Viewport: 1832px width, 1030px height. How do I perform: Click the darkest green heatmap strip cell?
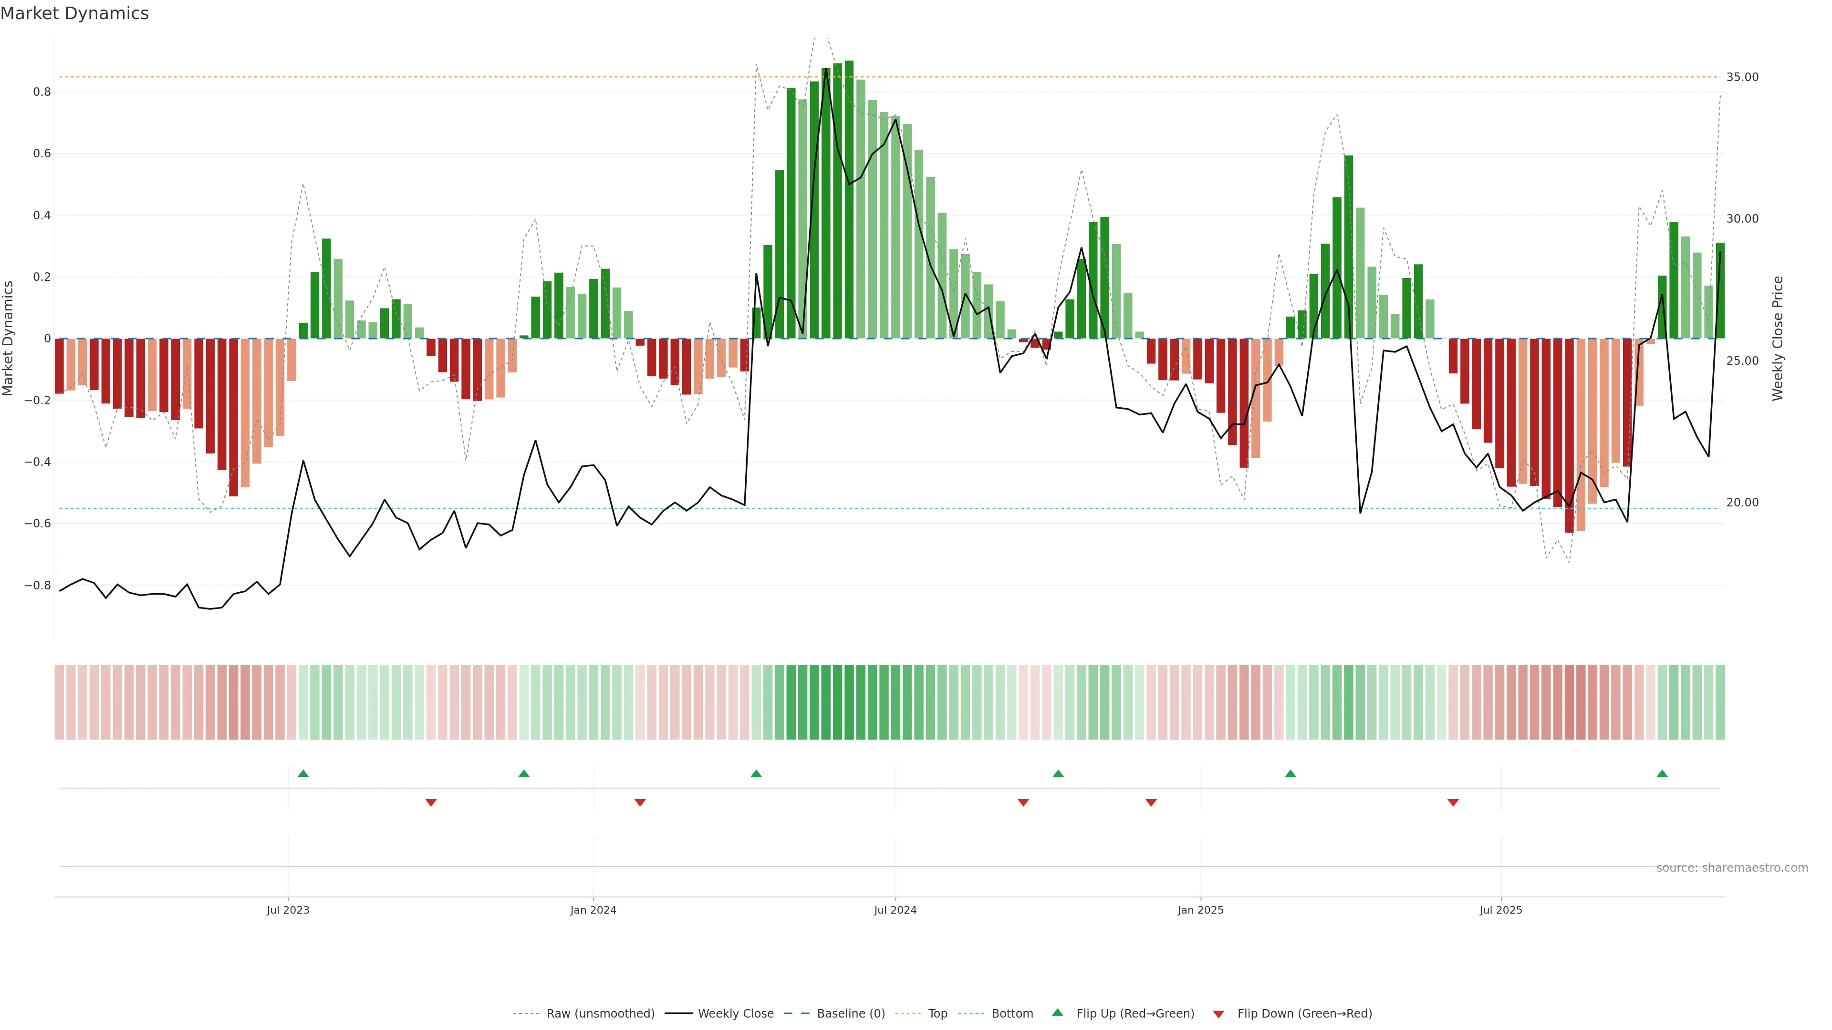coord(849,701)
